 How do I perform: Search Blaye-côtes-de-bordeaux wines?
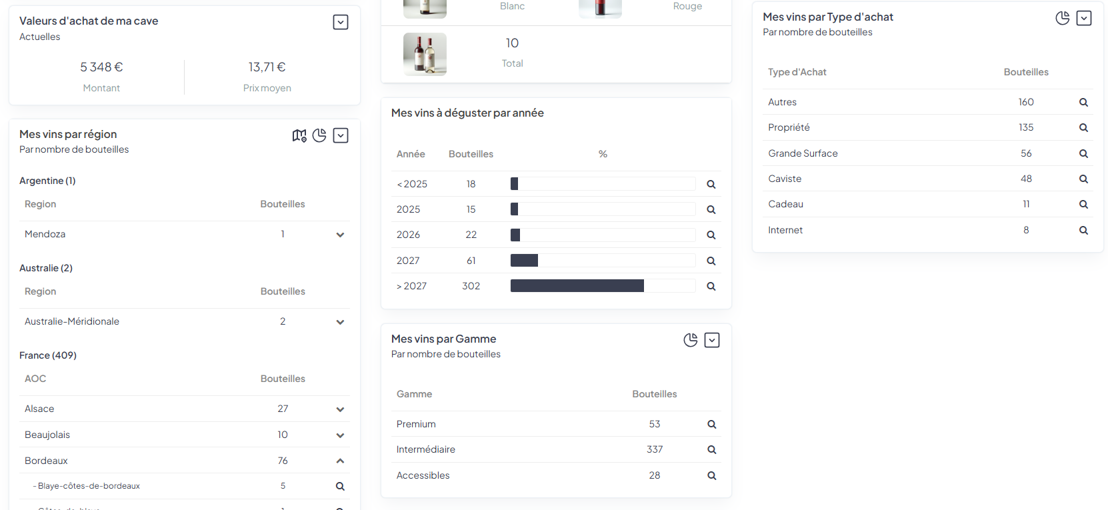click(340, 487)
